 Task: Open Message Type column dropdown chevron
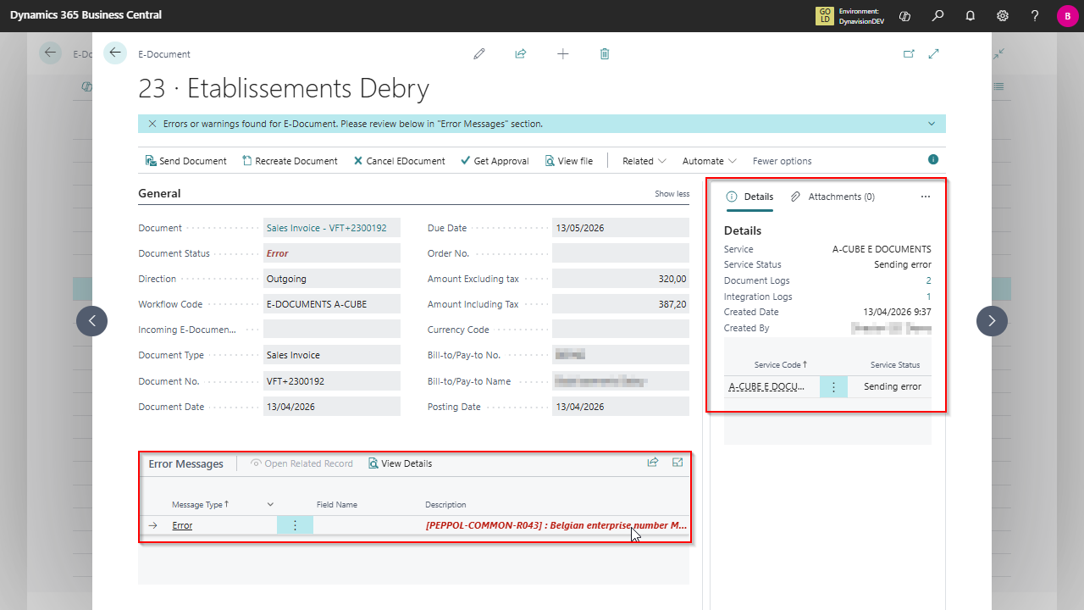tap(270, 504)
